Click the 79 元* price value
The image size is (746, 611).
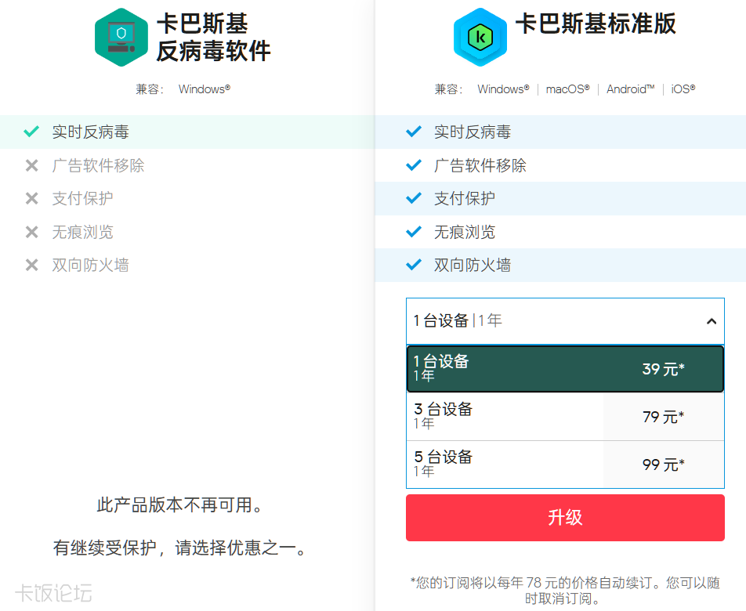pyautogui.click(x=664, y=417)
